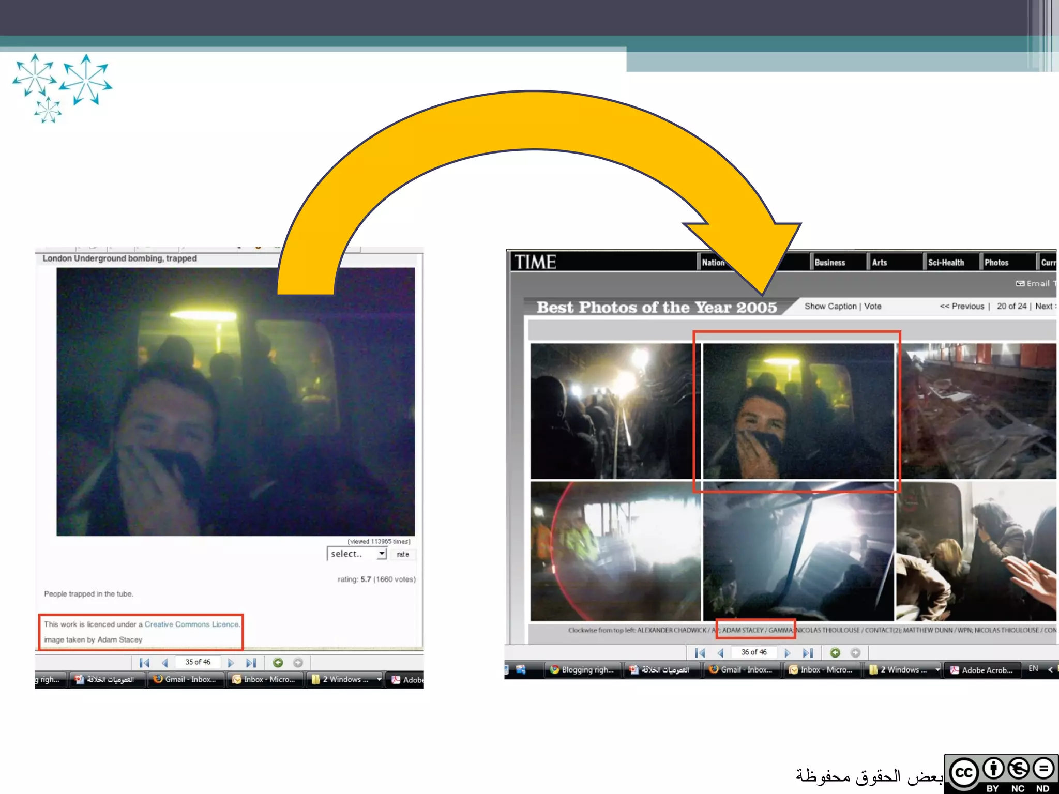The height and width of the screenshot is (794, 1059).
Task: Expand the 2 Windows taskbar group arrow
Action: 937,669
